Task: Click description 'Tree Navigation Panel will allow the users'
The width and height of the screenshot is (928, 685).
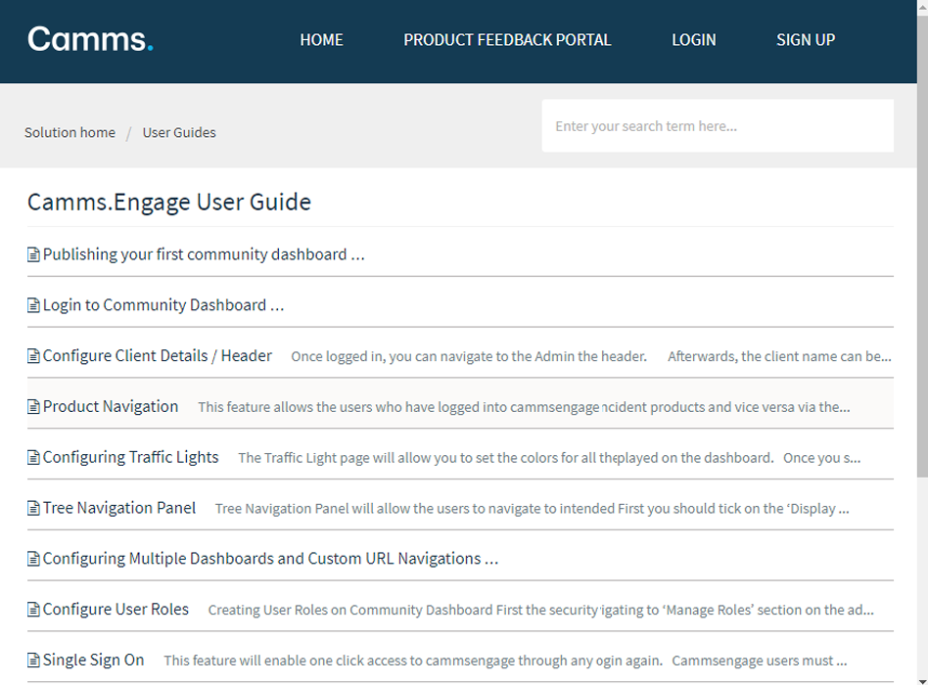Action: (x=533, y=509)
